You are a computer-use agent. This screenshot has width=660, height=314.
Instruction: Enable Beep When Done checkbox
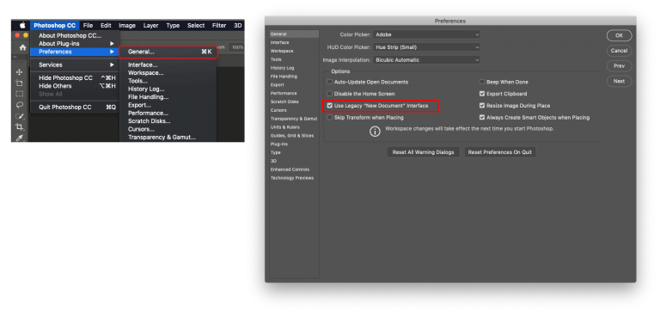(482, 83)
